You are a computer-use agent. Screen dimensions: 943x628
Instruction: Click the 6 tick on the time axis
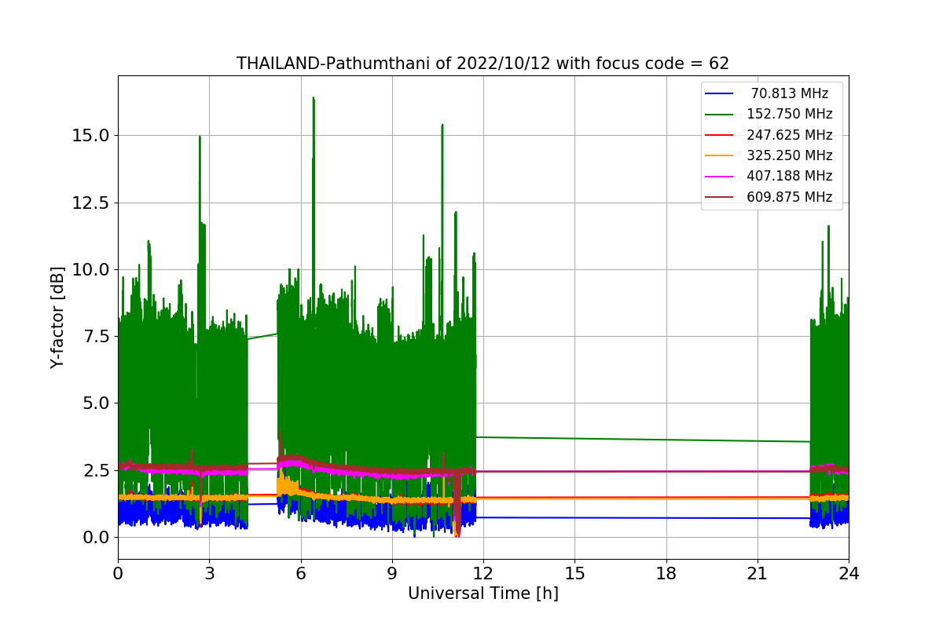tap(300, 573)
